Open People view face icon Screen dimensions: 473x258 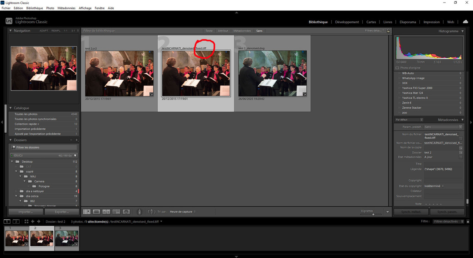126,212
